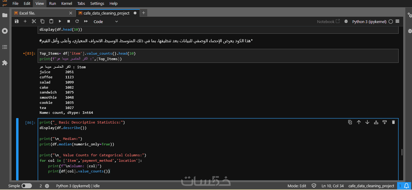Click inside the Top_Items code cell
This screenshot has height=190, width=412.
coord(213,56)
